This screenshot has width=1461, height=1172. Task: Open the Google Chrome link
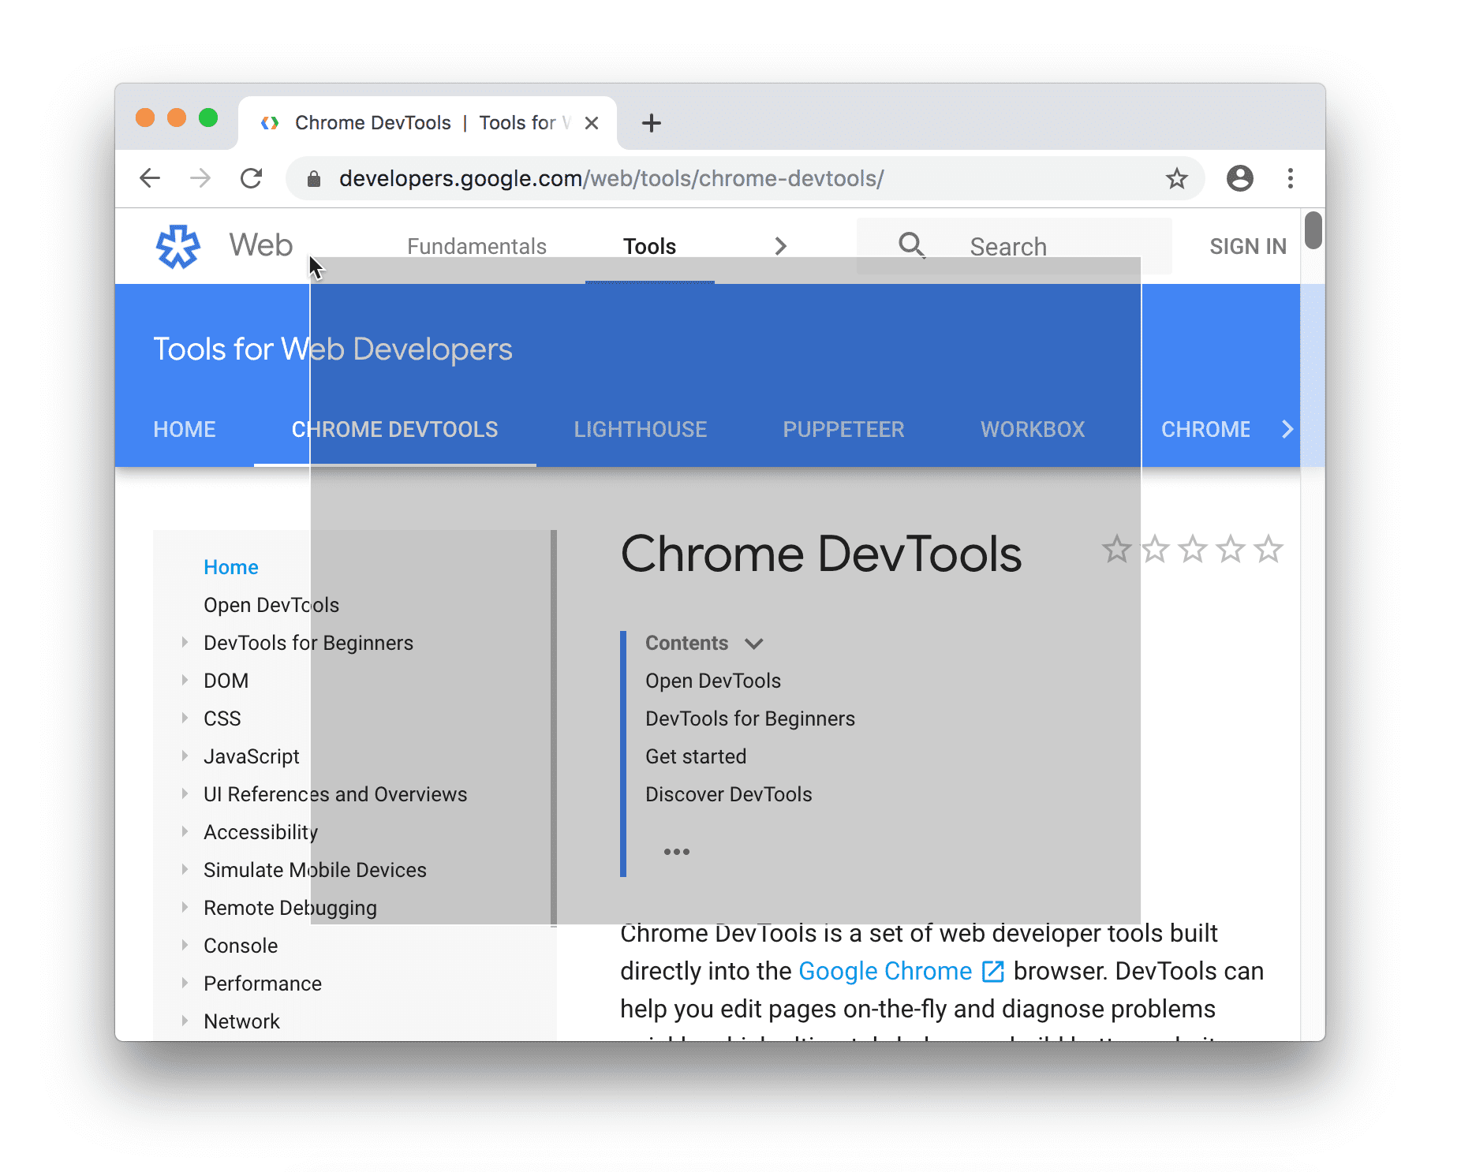(885, 971)
